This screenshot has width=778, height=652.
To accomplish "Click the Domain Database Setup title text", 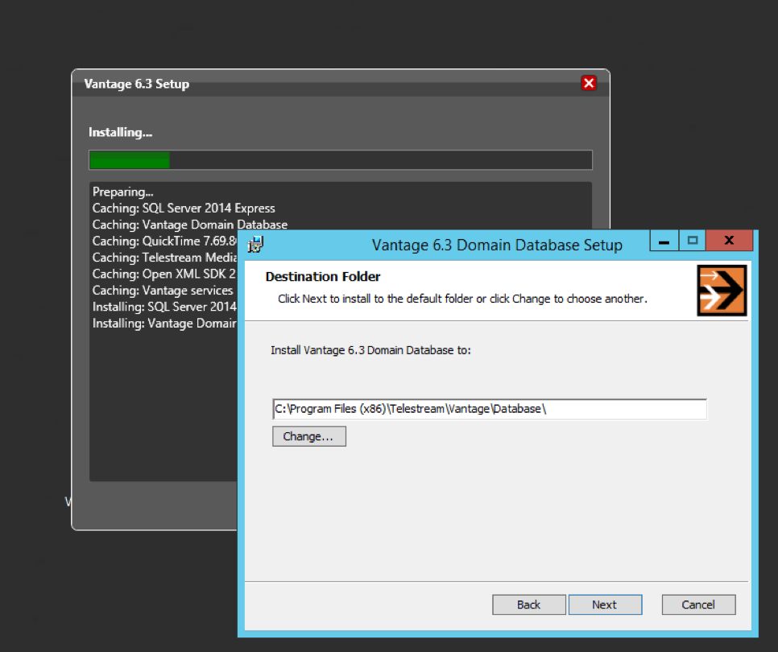I will pyautogui.click(x=497, y=245).
